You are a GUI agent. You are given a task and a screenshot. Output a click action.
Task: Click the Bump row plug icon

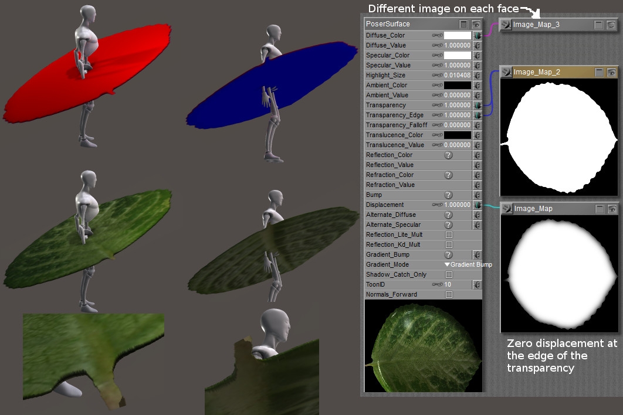478,195
